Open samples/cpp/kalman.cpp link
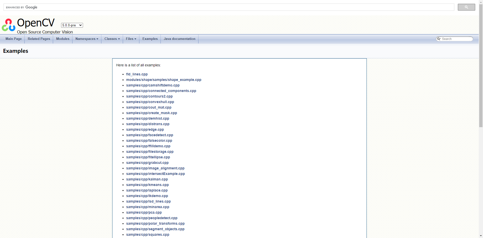This screenshot has width=483, height=238. 147,179
